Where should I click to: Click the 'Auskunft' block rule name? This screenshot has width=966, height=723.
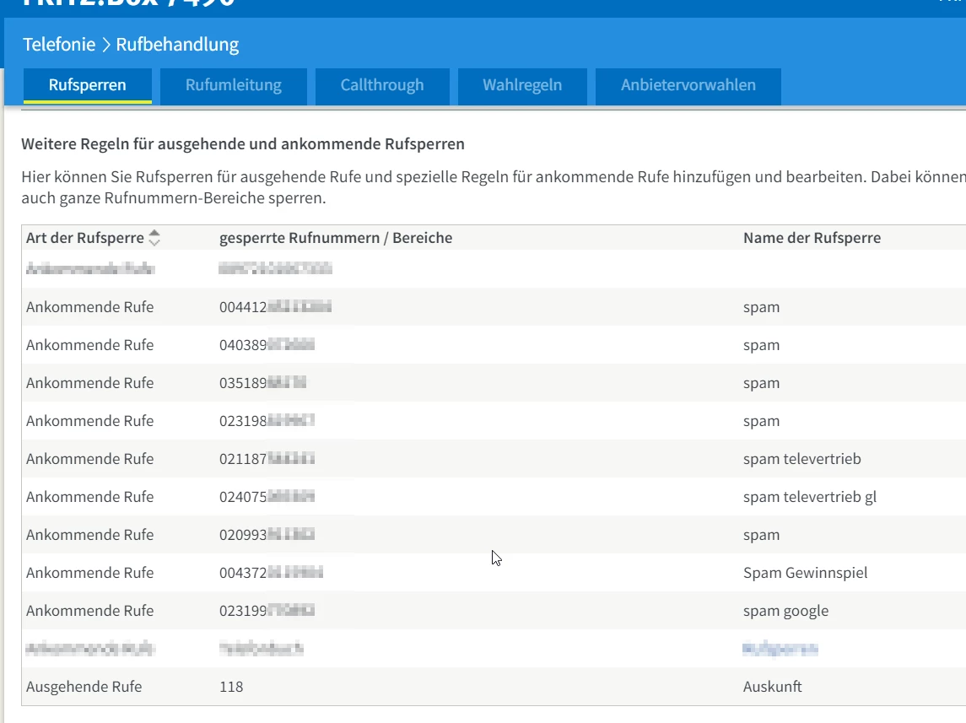pyautogui.click(x=772, y=687)
